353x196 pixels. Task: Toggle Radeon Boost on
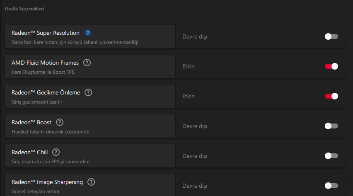pos(331,126)
